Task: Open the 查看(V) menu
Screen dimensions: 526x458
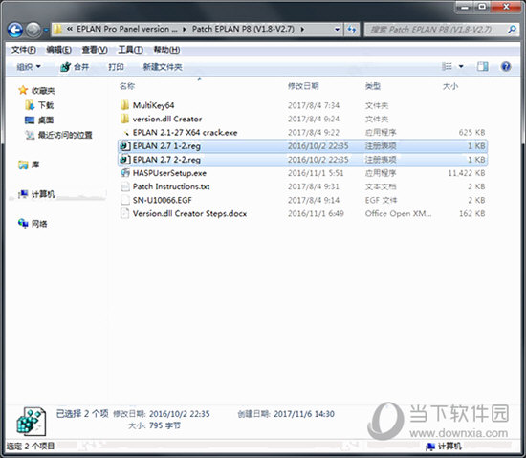Action: [x=95, y=50]
